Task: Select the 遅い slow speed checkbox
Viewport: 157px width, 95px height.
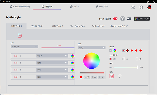Action: pyautogui.click(x=110, y=59)
